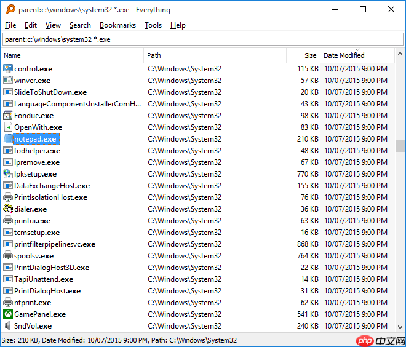Viewport: 406px width, 347px height.
Task: Open the Tools menu
Action: point(153,25)
